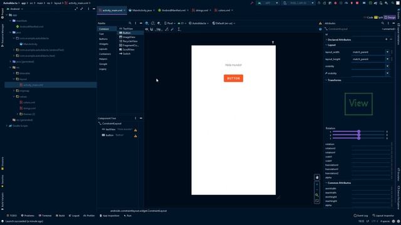Open the Autodidacta theme dropdown

tap(199, 23)
